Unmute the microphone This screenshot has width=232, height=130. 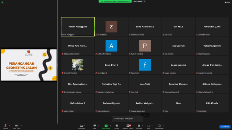pyautogui.click(x=5, y=126)
